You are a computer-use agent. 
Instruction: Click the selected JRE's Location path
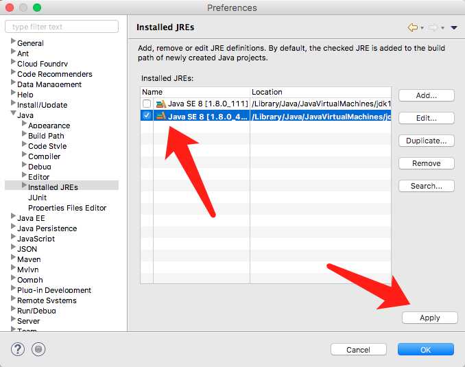[321, 117]
